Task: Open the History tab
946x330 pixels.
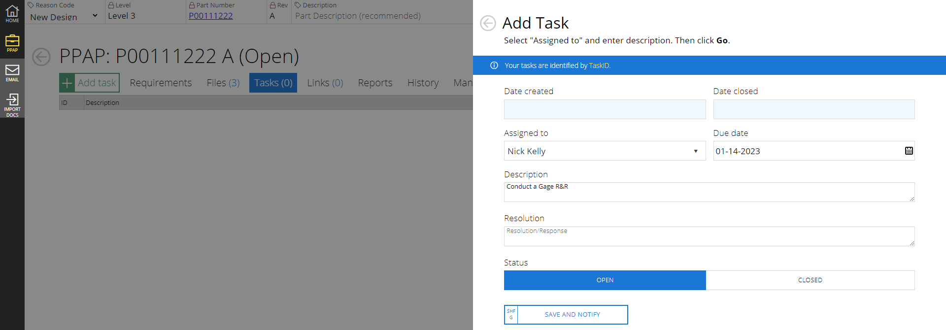Action: pos(423,83)
